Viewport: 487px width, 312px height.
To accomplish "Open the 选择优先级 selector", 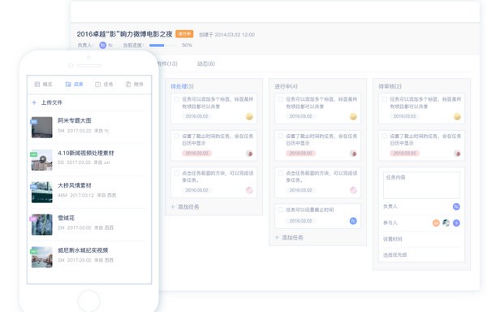I will coord(421,255).
